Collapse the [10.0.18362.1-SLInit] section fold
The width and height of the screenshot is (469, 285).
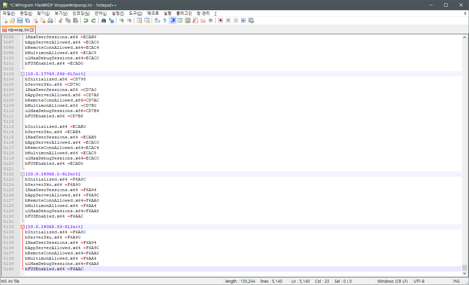(22, 174)
